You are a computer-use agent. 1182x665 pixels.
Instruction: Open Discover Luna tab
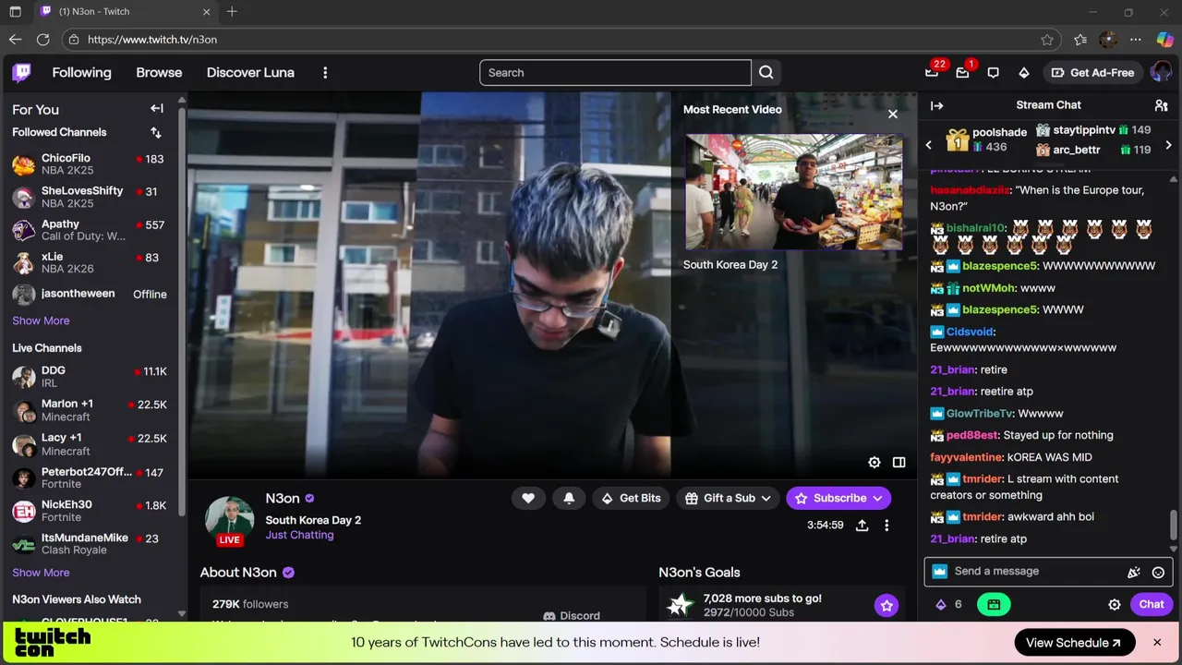click(250, 72)
